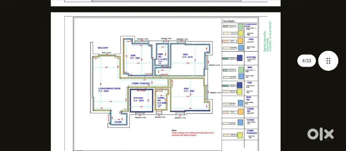Open the page thumbnails grid button
This screenshot has width=346, height=151.
328,61
